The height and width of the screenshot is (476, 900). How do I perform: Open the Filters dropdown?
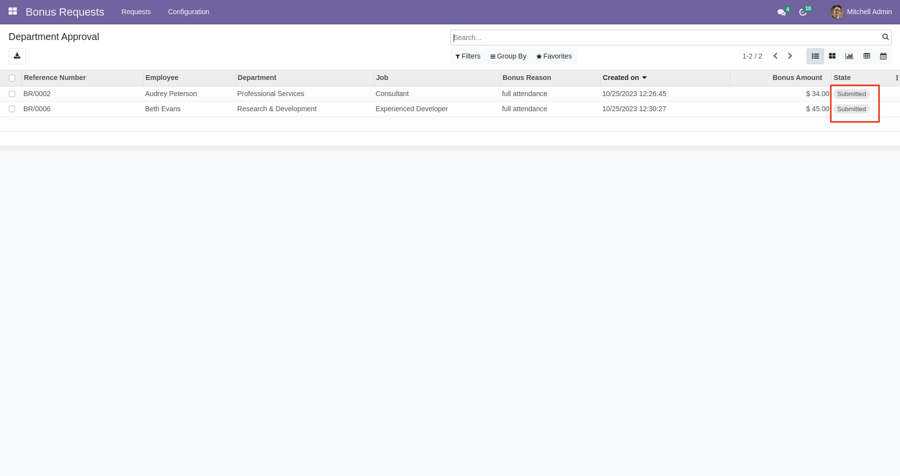click(468, 56)
